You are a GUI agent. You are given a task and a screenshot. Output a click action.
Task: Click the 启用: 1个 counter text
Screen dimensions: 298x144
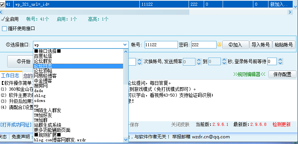(x=67, y=19)
